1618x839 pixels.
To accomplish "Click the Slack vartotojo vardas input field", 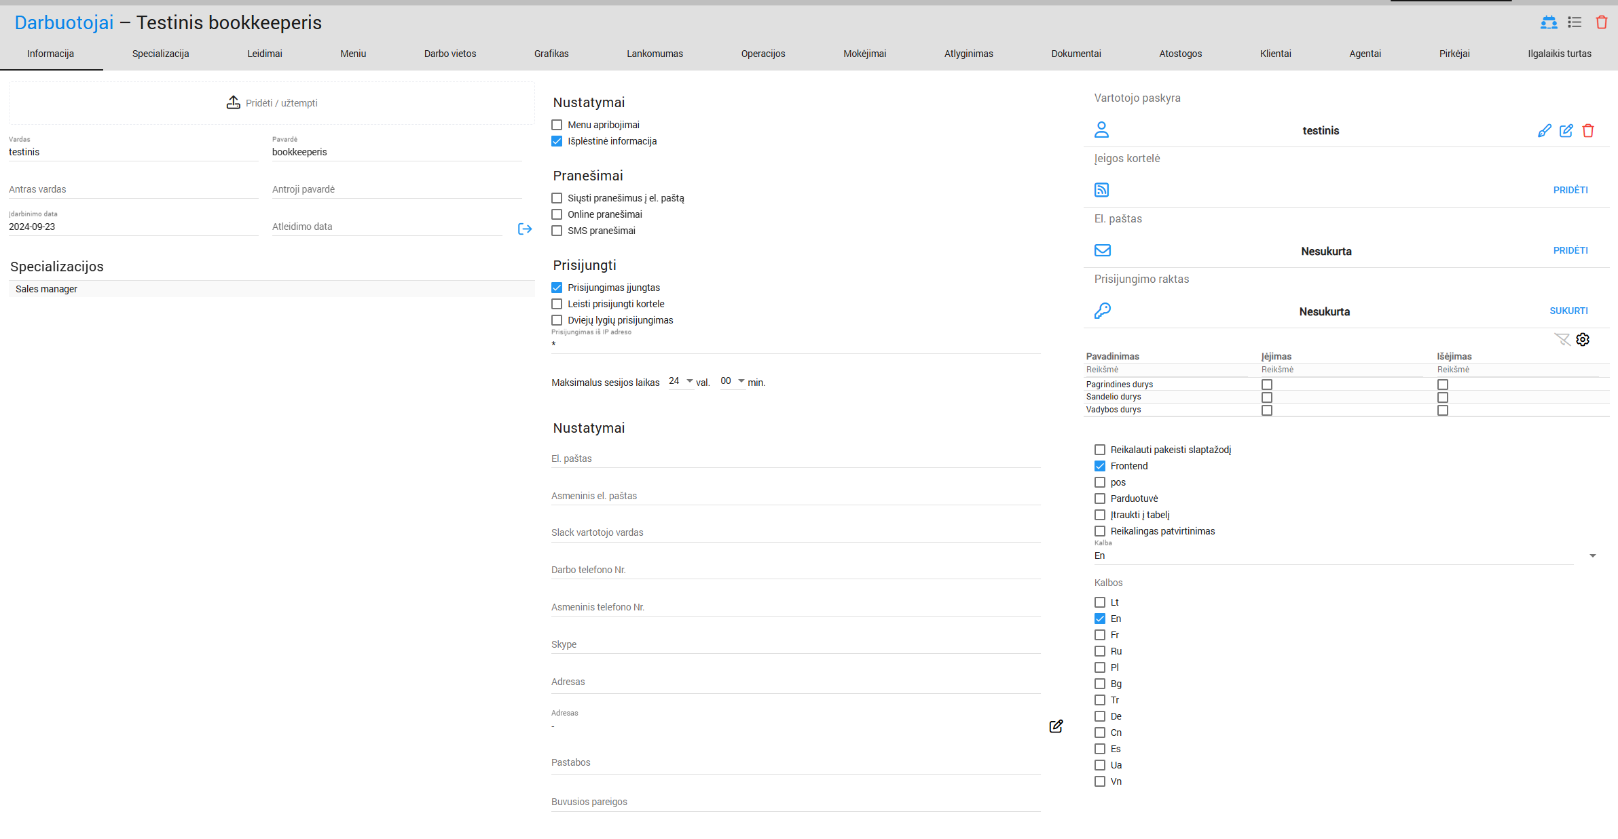I will pyautogui.click(x=794, y=532).
